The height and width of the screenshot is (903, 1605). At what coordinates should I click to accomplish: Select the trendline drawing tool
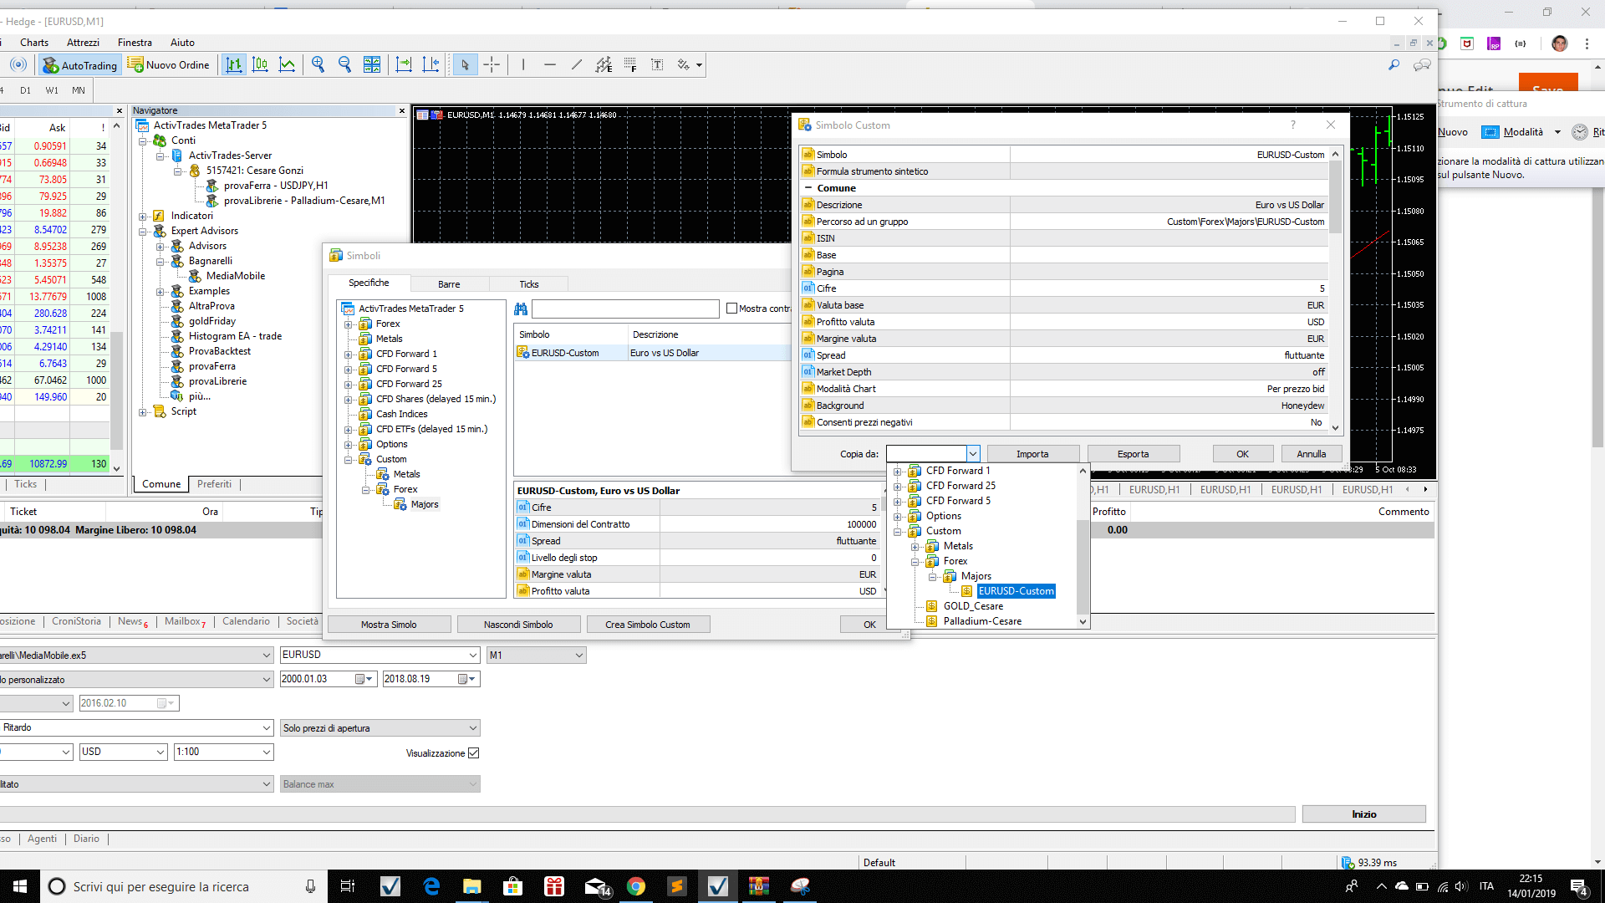[x=577, y=65]
